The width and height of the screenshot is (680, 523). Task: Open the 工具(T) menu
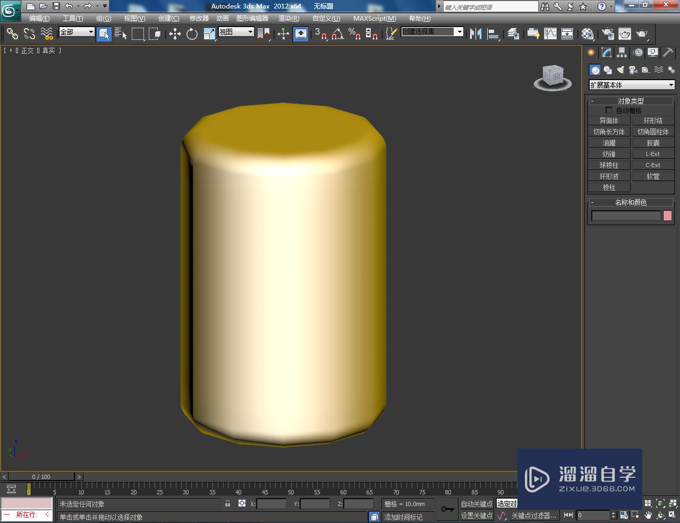pyautogui.click(x=73, y=19)
